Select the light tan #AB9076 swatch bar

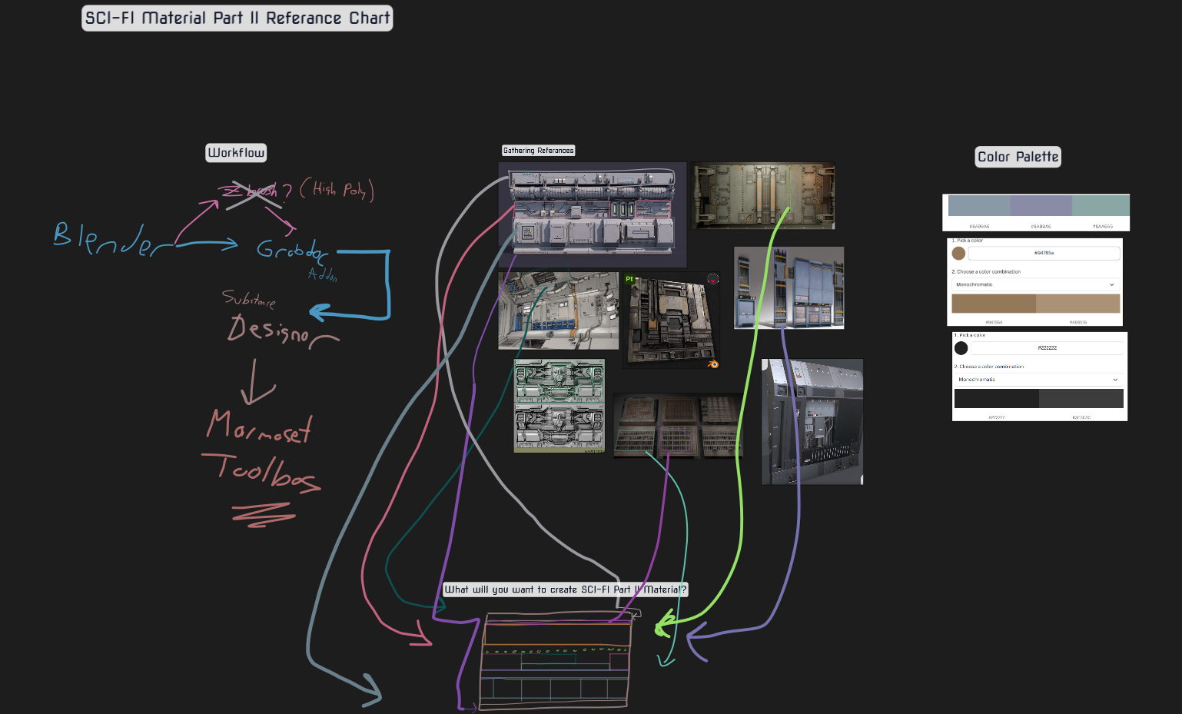(x=1077, y=304)
